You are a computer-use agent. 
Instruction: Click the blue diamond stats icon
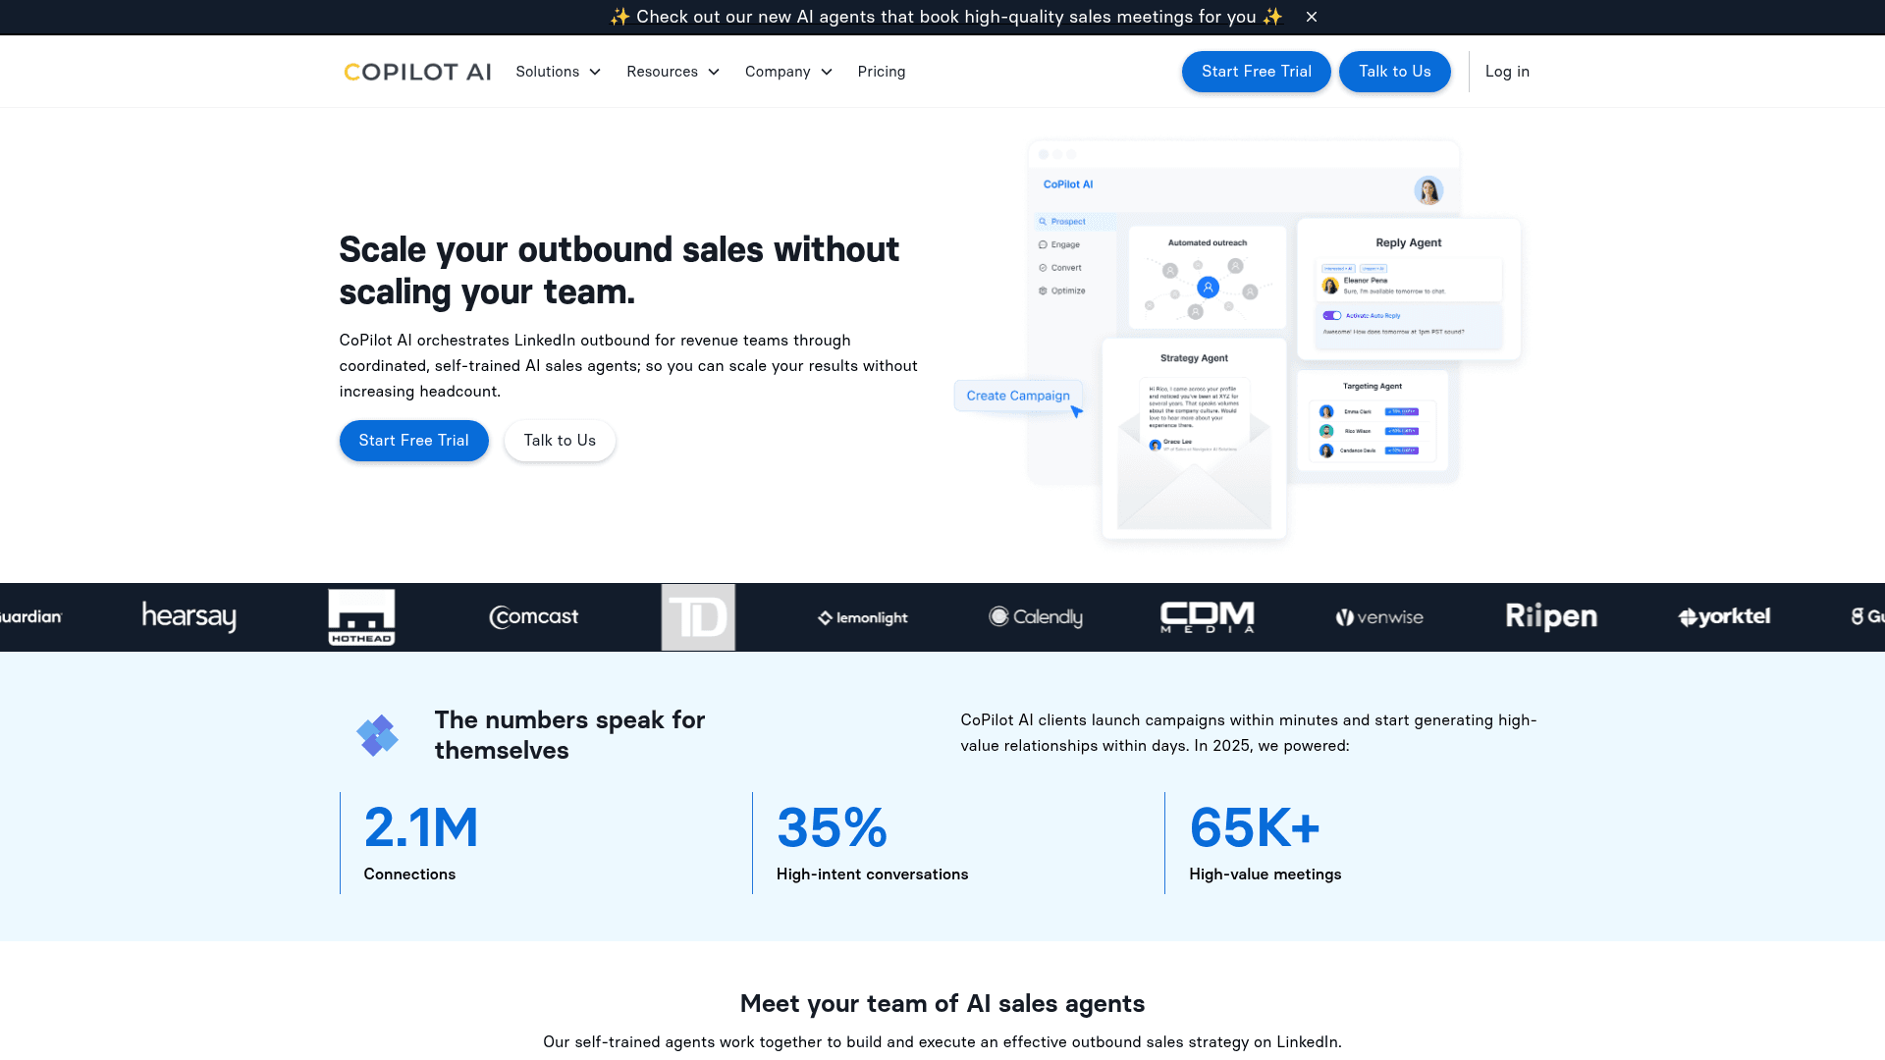pyautogui.click(x=377, y=735)
